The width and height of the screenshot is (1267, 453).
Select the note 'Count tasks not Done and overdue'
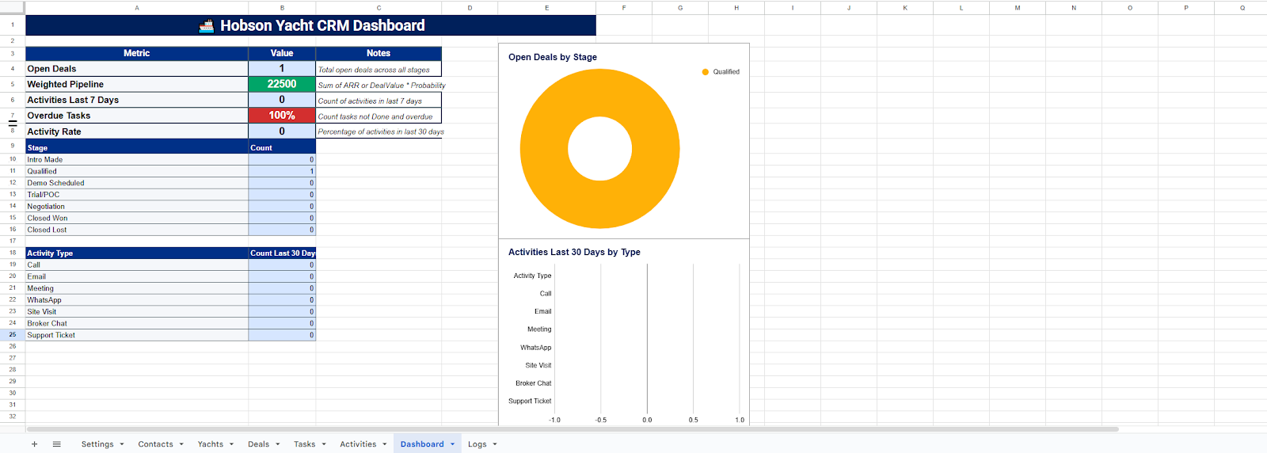pos(379,116)
